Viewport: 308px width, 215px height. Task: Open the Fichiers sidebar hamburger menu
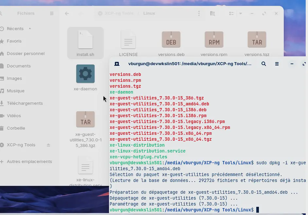[x=52, y=13]
